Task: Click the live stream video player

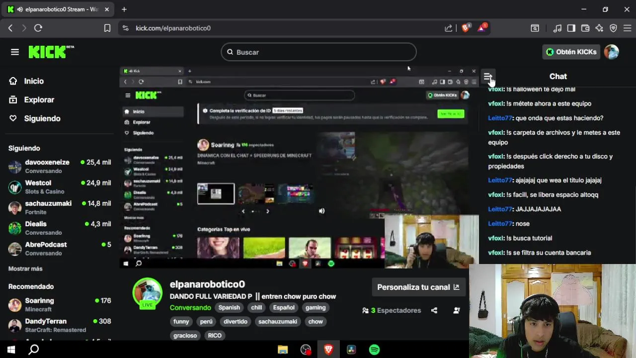Action: tap(299, 168)
